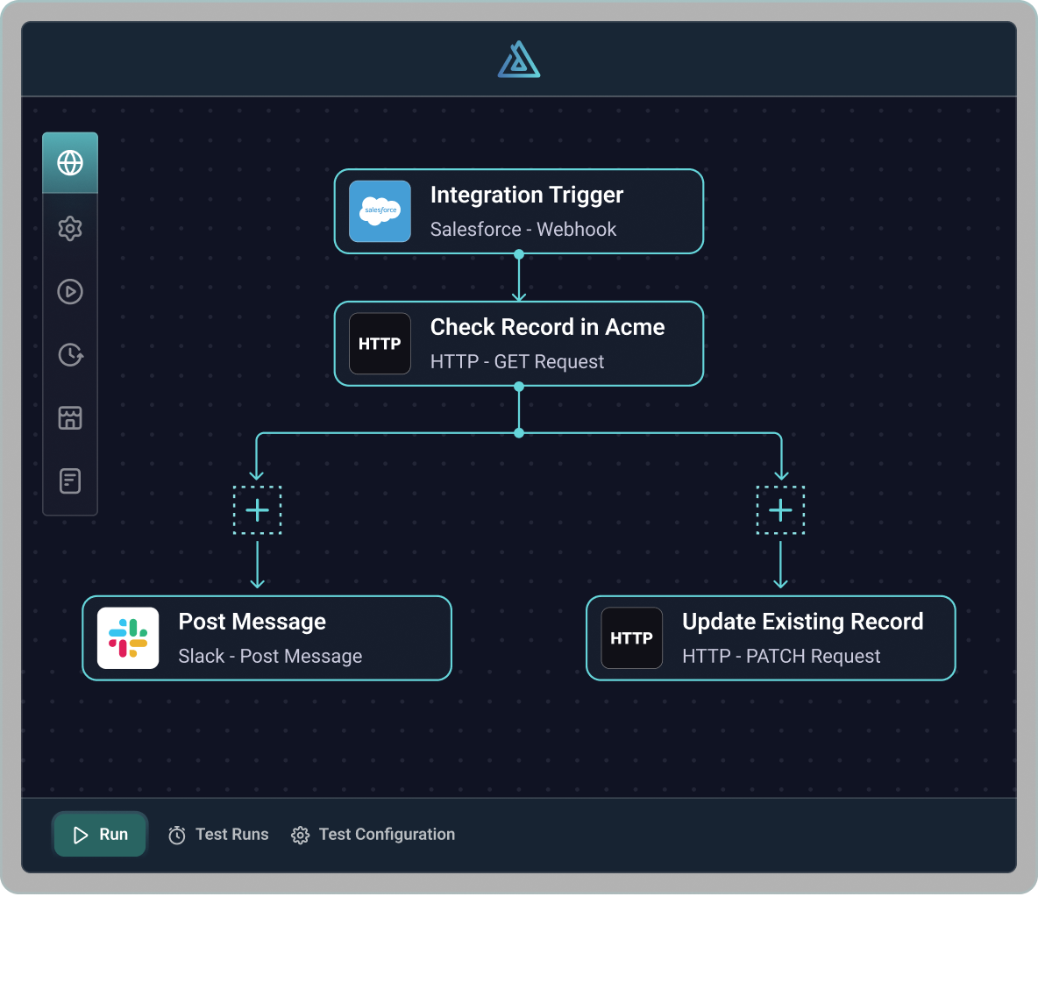Add step above Post Message branch
Screen dimensions: 1038x982
(x=258, y=510)
